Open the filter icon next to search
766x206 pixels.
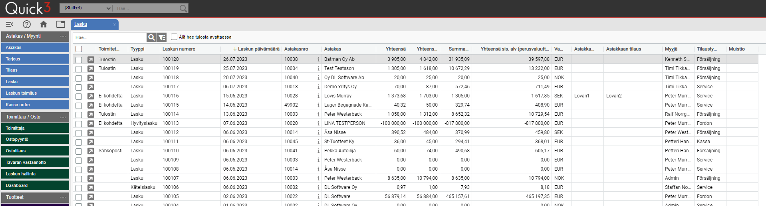click(162, 37)
